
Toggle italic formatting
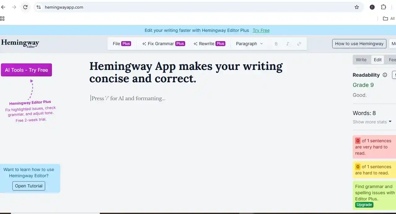[x=287, y=44]
